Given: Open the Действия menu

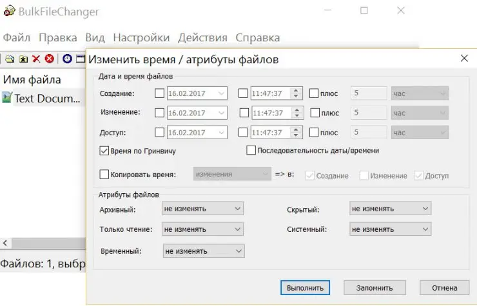Looking at the screenshot, I should (202, 38).
